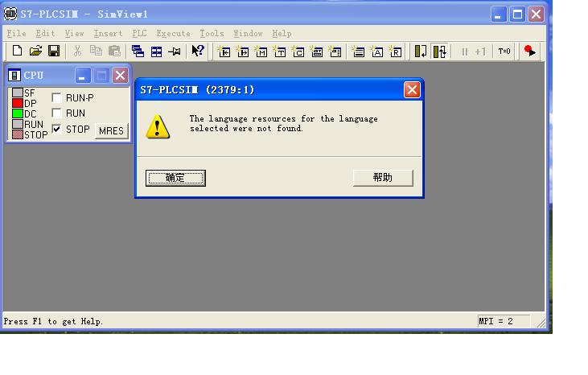Image resolution: width=588 pixels, height=375 pixels.
Task: Enable the RUN-P checkbox
Action: tap(56, 98)
